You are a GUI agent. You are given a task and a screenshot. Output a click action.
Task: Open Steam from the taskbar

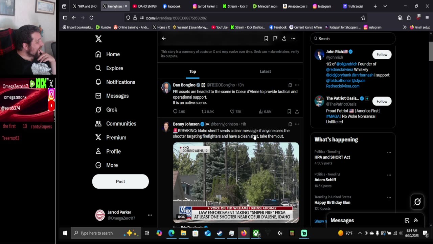click(x=220, y=233)
